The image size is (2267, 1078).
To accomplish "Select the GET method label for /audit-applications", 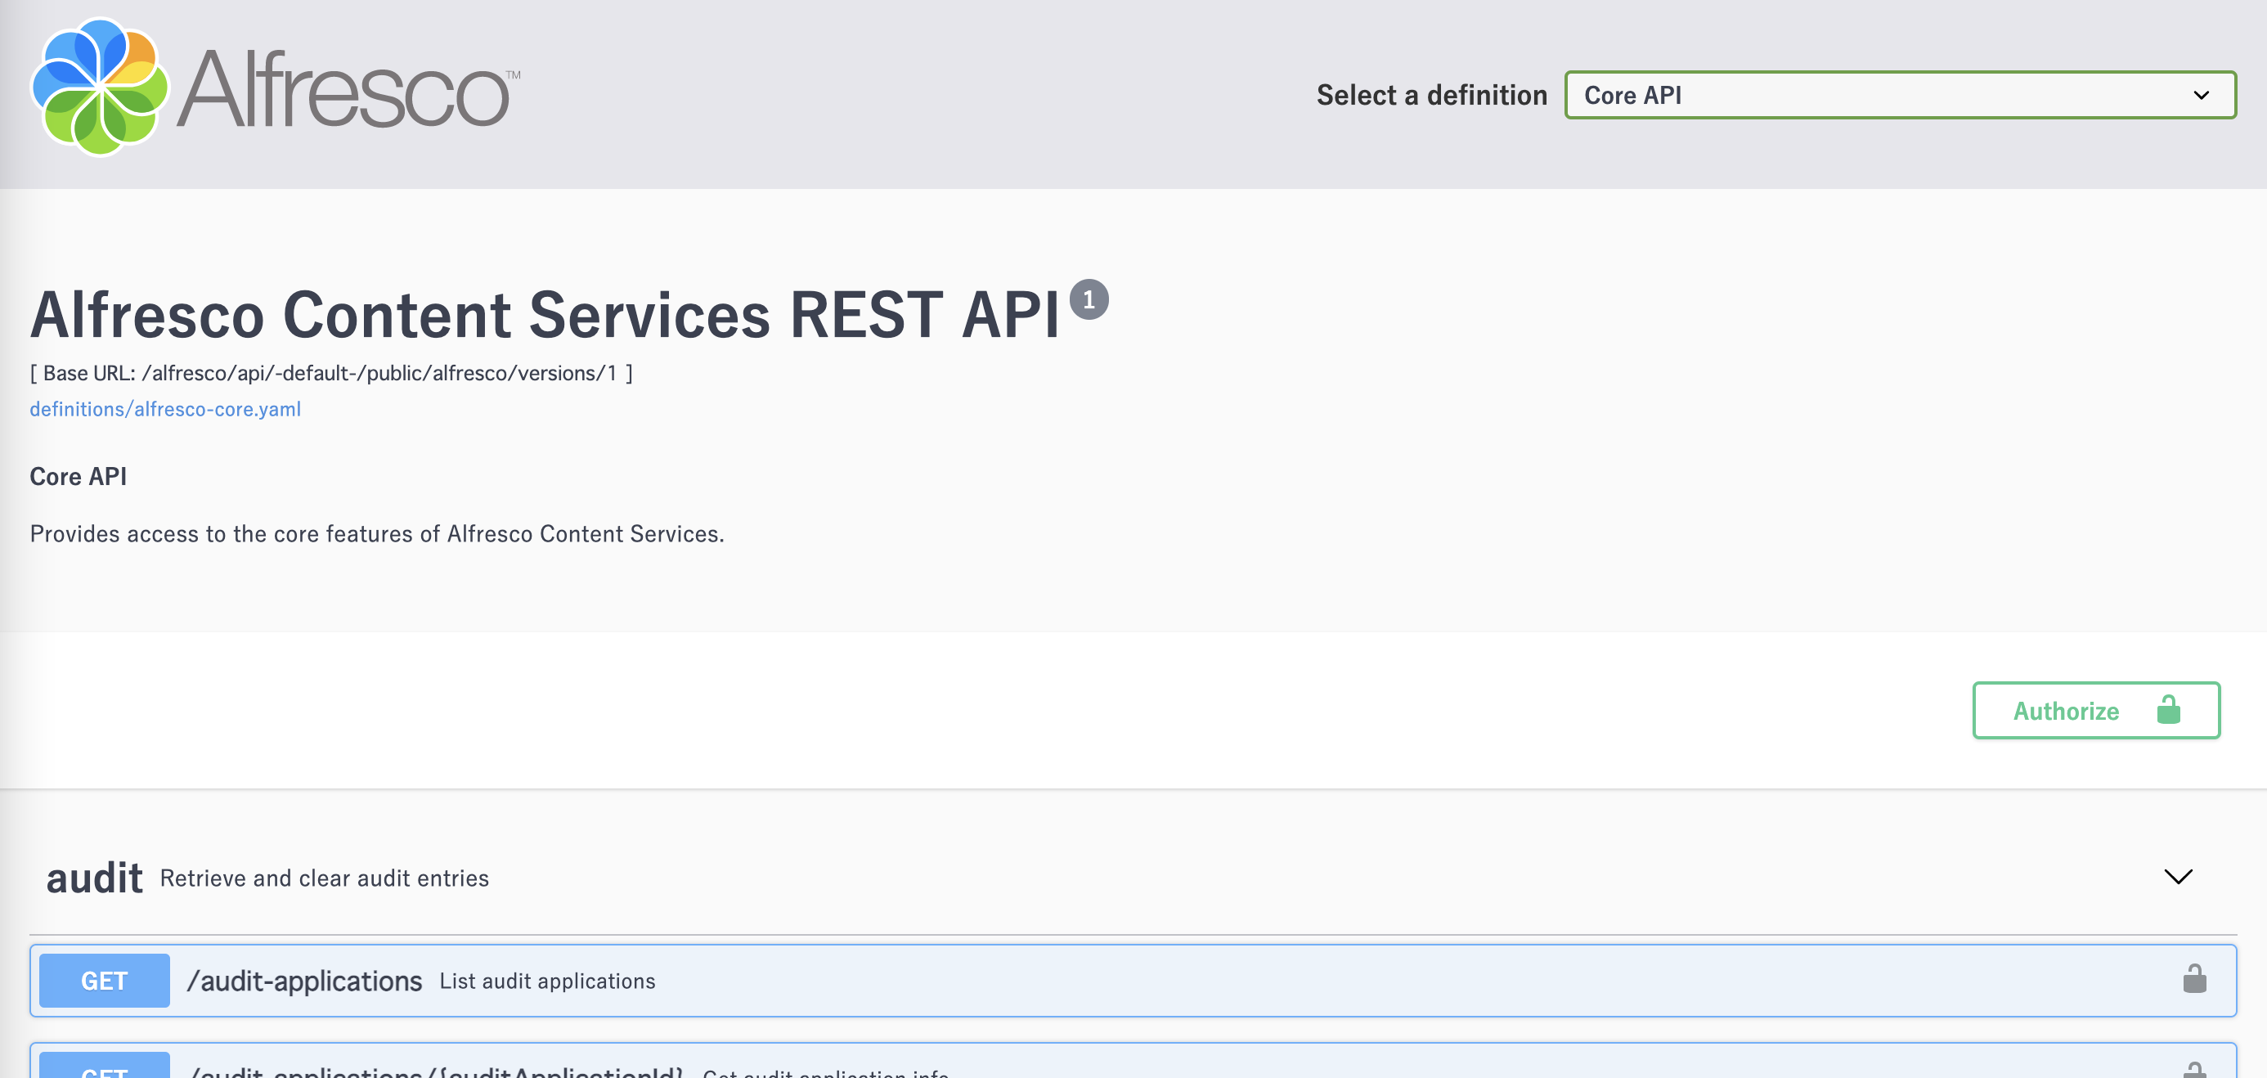I will (103, 979).
